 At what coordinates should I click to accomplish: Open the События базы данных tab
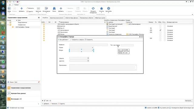click(x=72, y=18)
